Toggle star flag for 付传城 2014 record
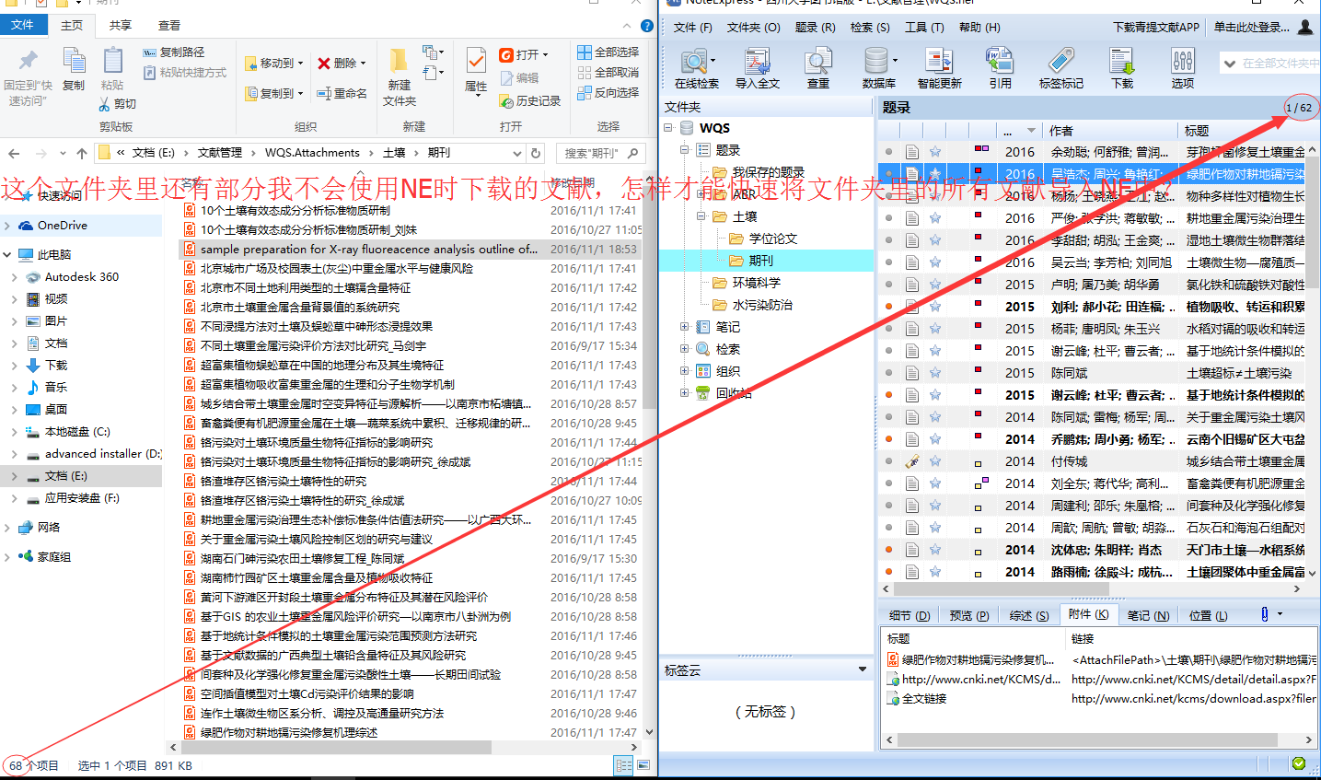The height and width of the screenshot is (780, 1321). click(935, 461)
